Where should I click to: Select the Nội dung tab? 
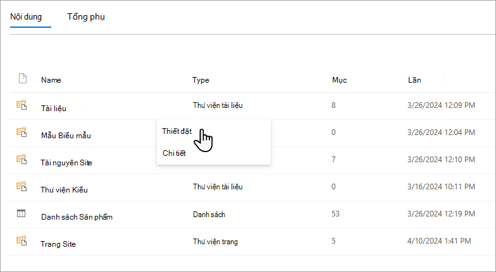tap(26, 16)
